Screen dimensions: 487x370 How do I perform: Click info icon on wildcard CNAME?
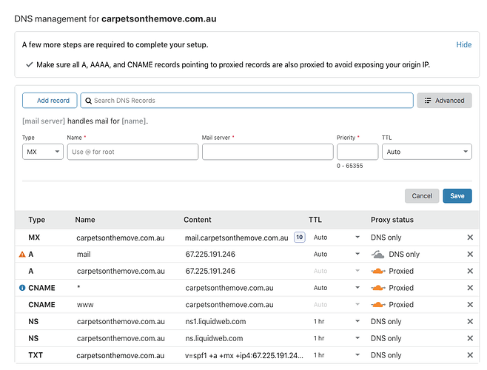(x=21, y=288)
